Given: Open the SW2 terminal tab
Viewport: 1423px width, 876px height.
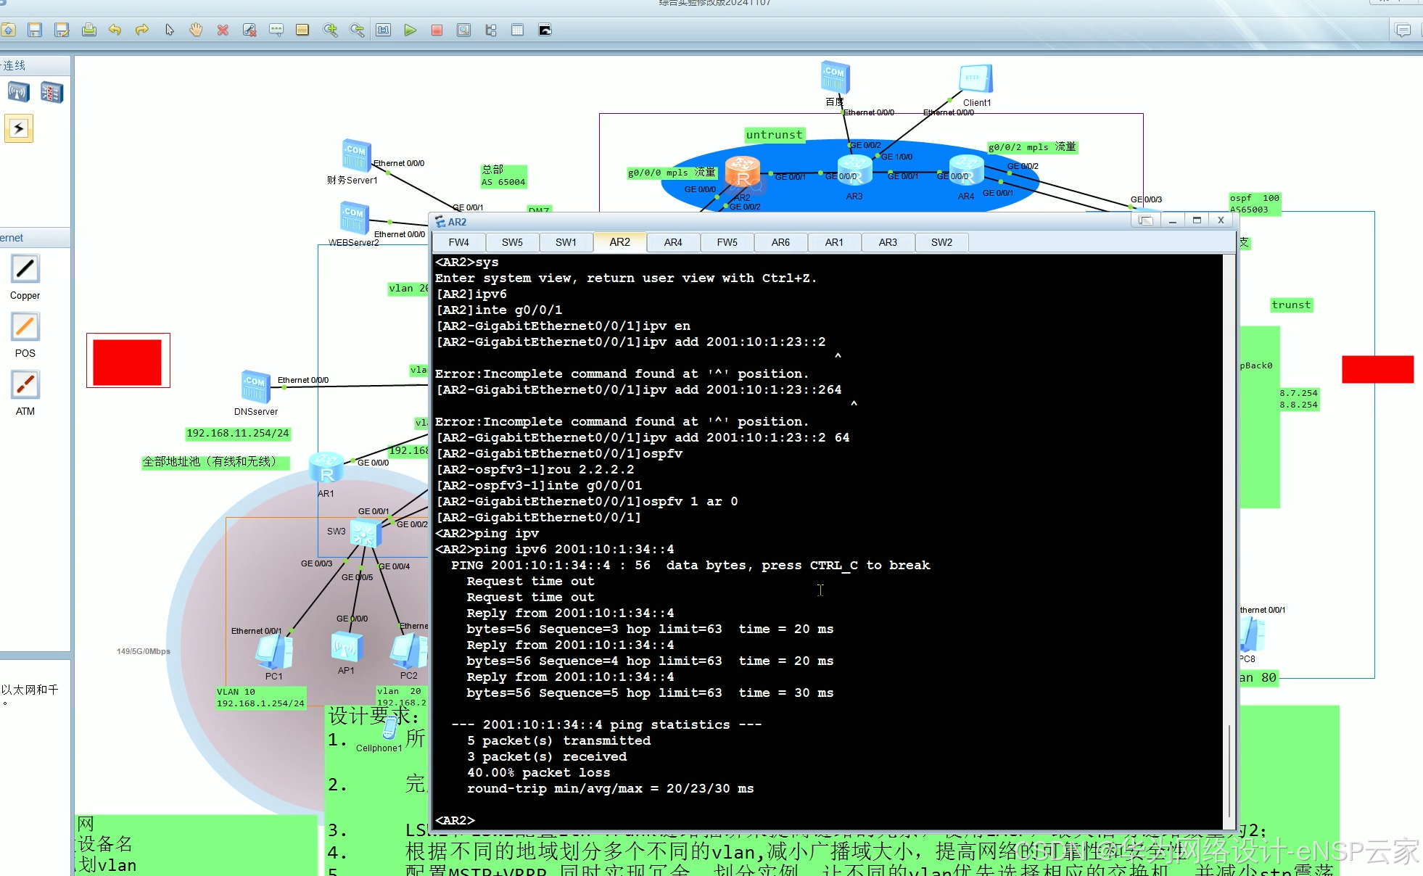Looking at the screenshot, I should [x=941, y=242].
